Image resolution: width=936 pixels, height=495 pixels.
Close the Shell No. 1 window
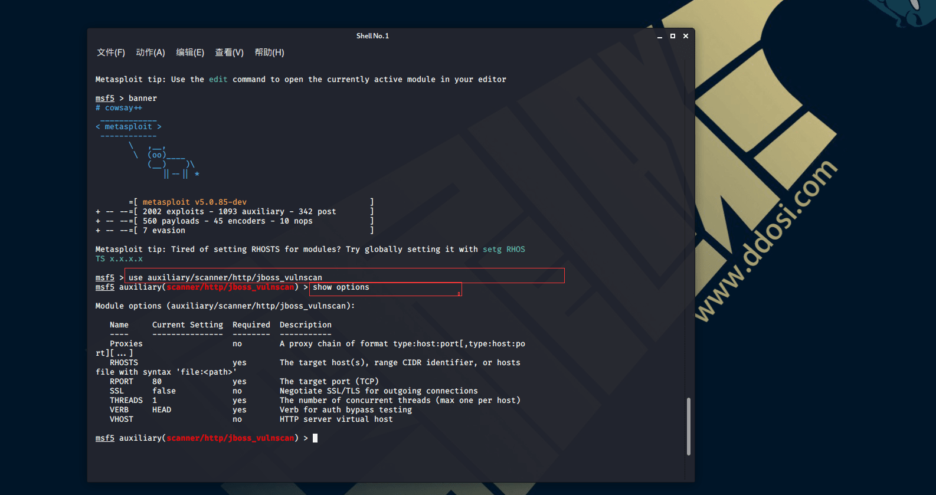(x=686, y=36)
